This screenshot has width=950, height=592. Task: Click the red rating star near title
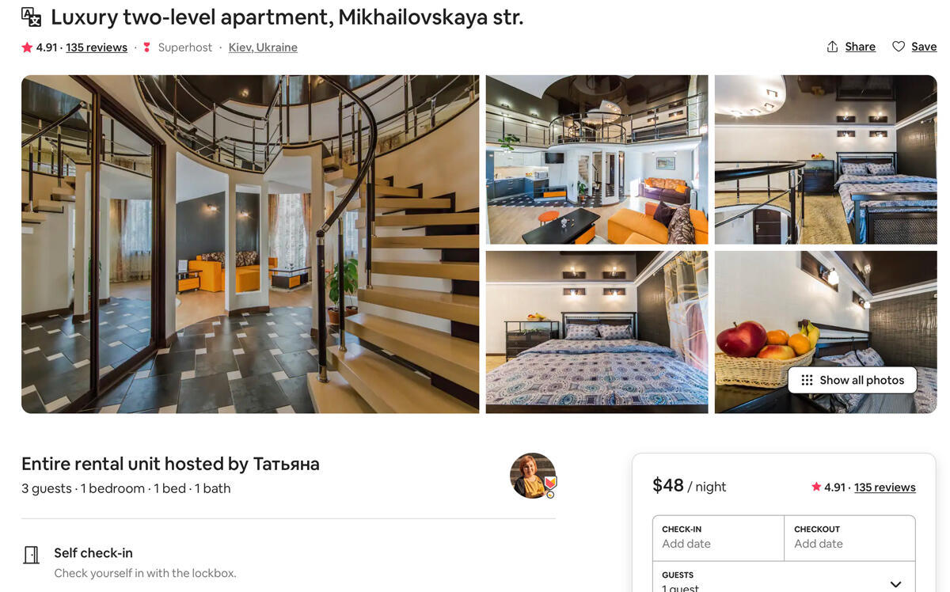(x=27, y=47)
